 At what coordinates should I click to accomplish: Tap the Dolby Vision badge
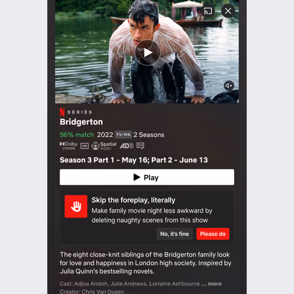(69, 146)
